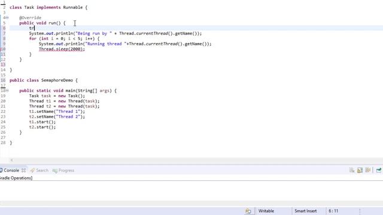Click the public void run() declaration

click(42, 23)
